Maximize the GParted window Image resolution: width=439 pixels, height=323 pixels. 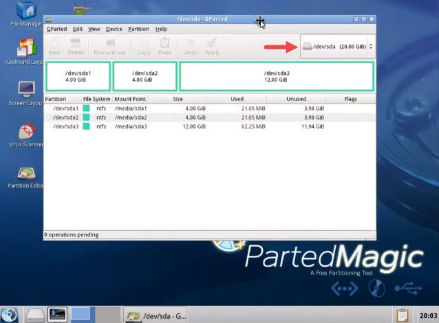coord(364,19)
